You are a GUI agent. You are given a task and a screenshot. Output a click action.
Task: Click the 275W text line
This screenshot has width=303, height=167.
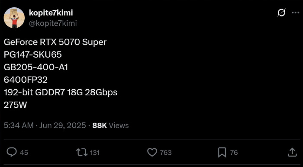tap(15, 105)
